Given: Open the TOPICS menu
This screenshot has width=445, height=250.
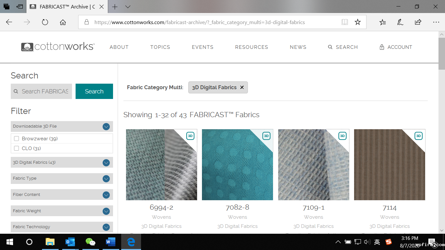Looking at the screenshot, I should [x=160, y=47].
